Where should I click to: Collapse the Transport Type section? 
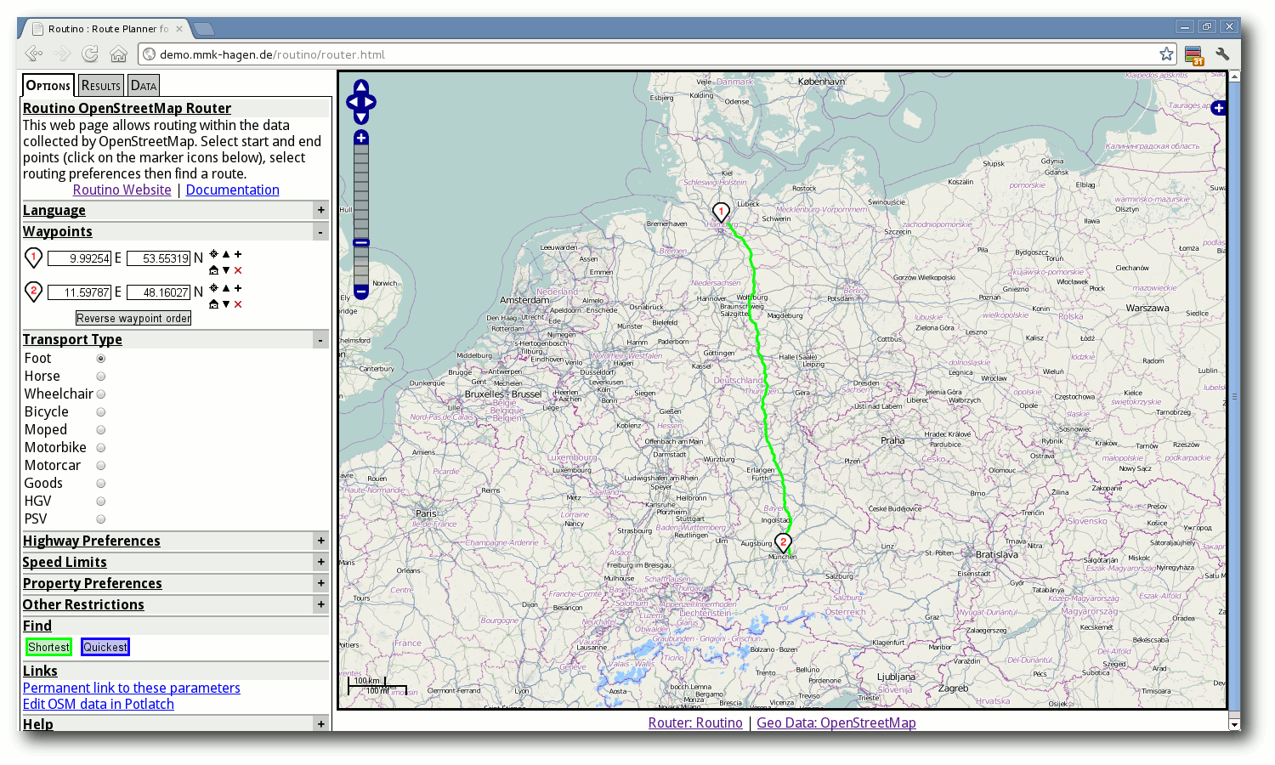320,339
